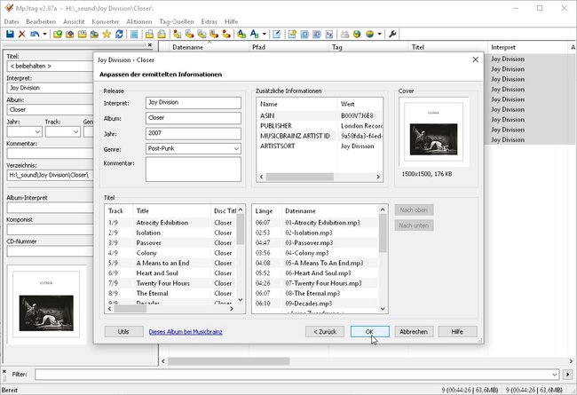Click the vertical scrollbar of the Dateiname list
Viewport: 577px width, 395px height.
pos(383,259)
